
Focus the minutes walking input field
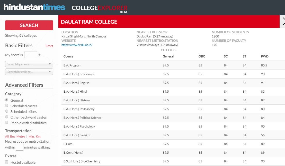20,147
